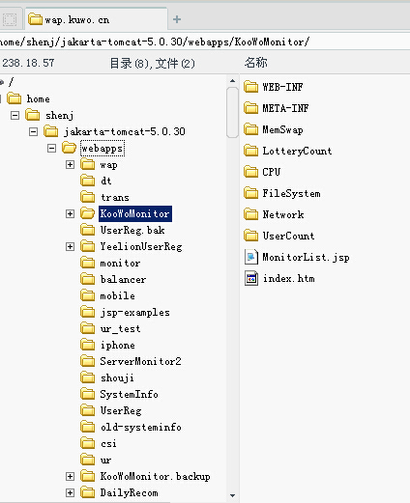Expand the KooWoMonitor tree node
410x503 pixels.
coord(70,213)
